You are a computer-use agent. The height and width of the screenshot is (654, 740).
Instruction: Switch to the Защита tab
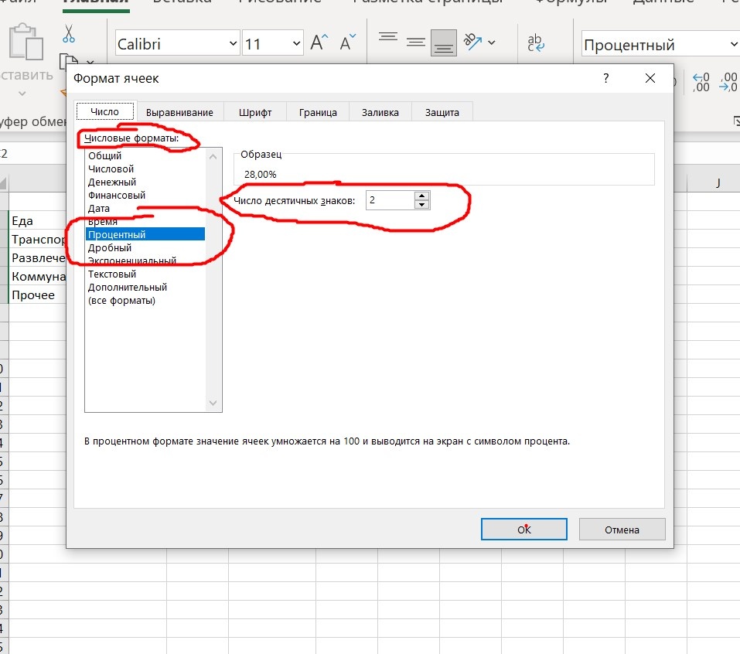[442, 112]
